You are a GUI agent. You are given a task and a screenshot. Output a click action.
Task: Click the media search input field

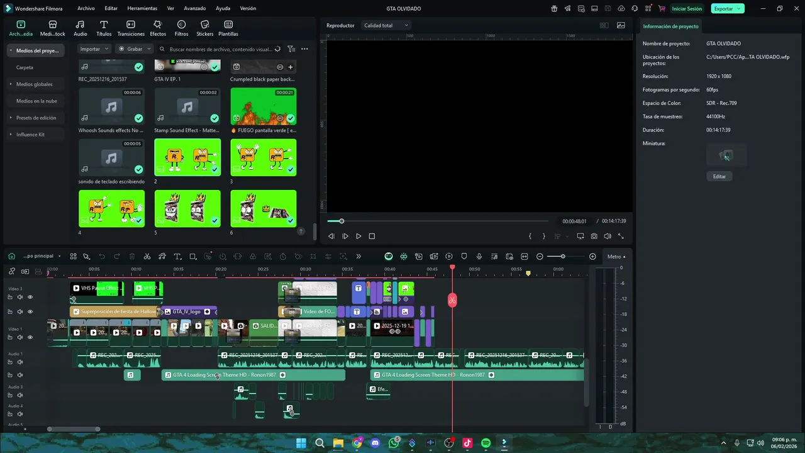(x=221, y=49)
